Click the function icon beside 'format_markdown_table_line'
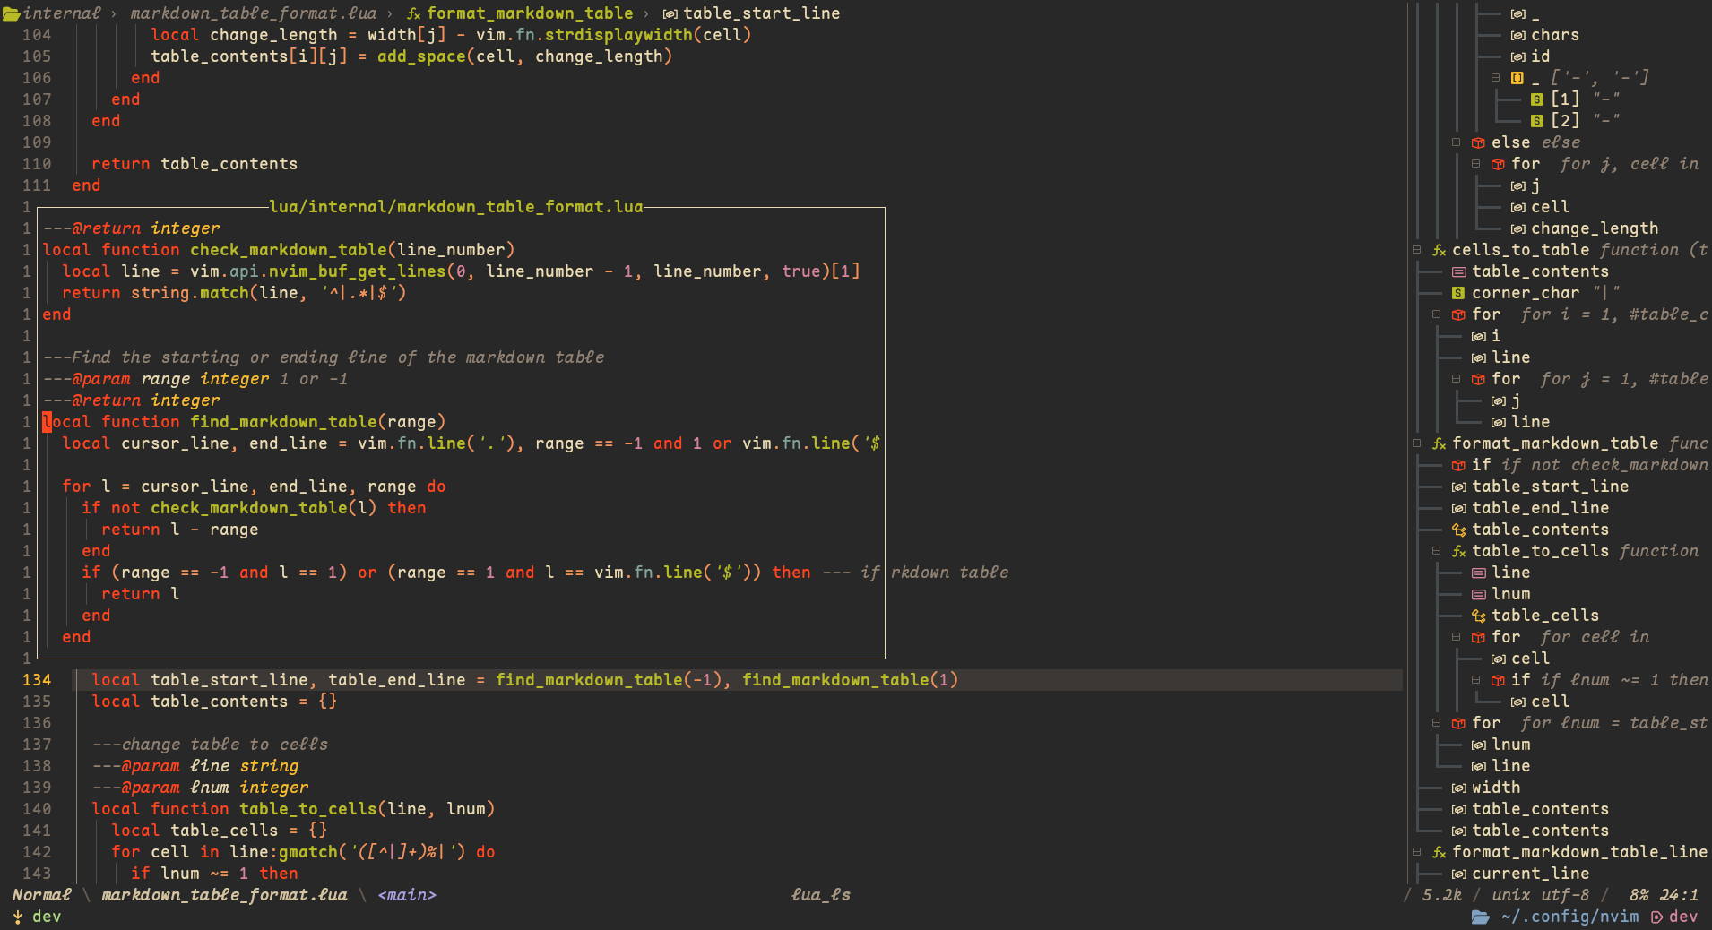This screenshot has width=1712, height=930. pyautogui.click(x=1439, y=852)
